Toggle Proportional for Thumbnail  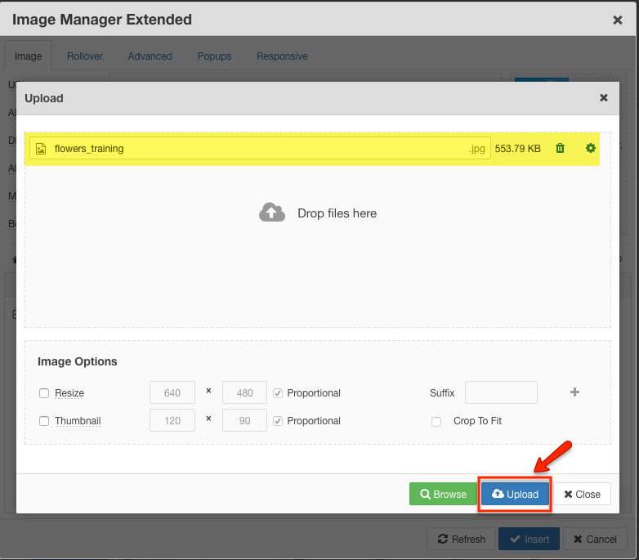(279, 421)
